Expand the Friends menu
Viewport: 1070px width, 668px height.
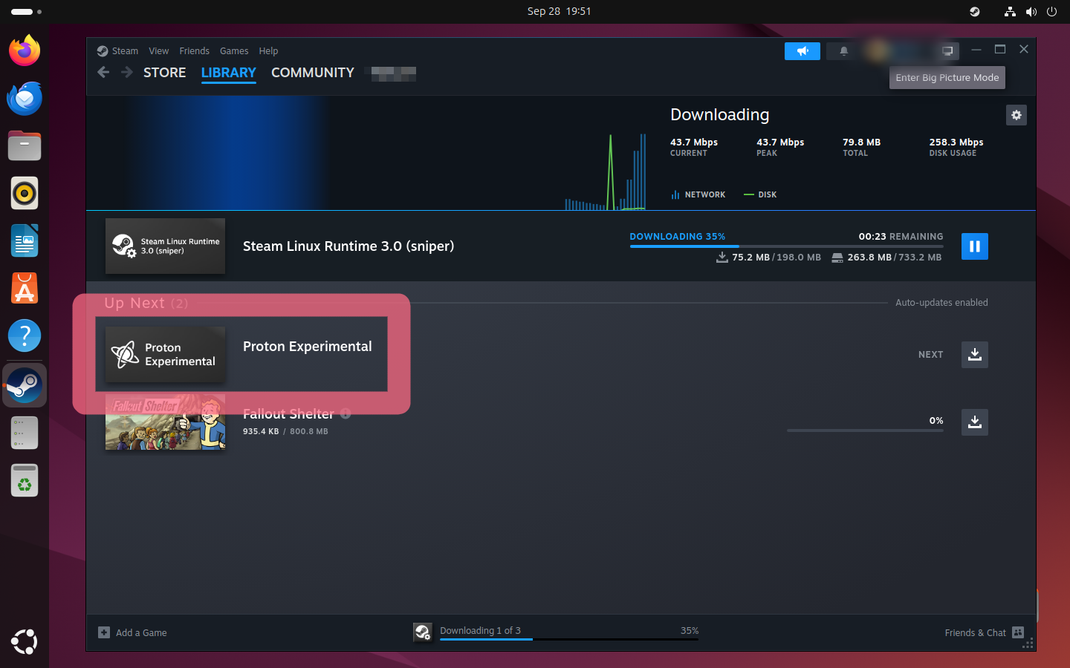point(194,51)
